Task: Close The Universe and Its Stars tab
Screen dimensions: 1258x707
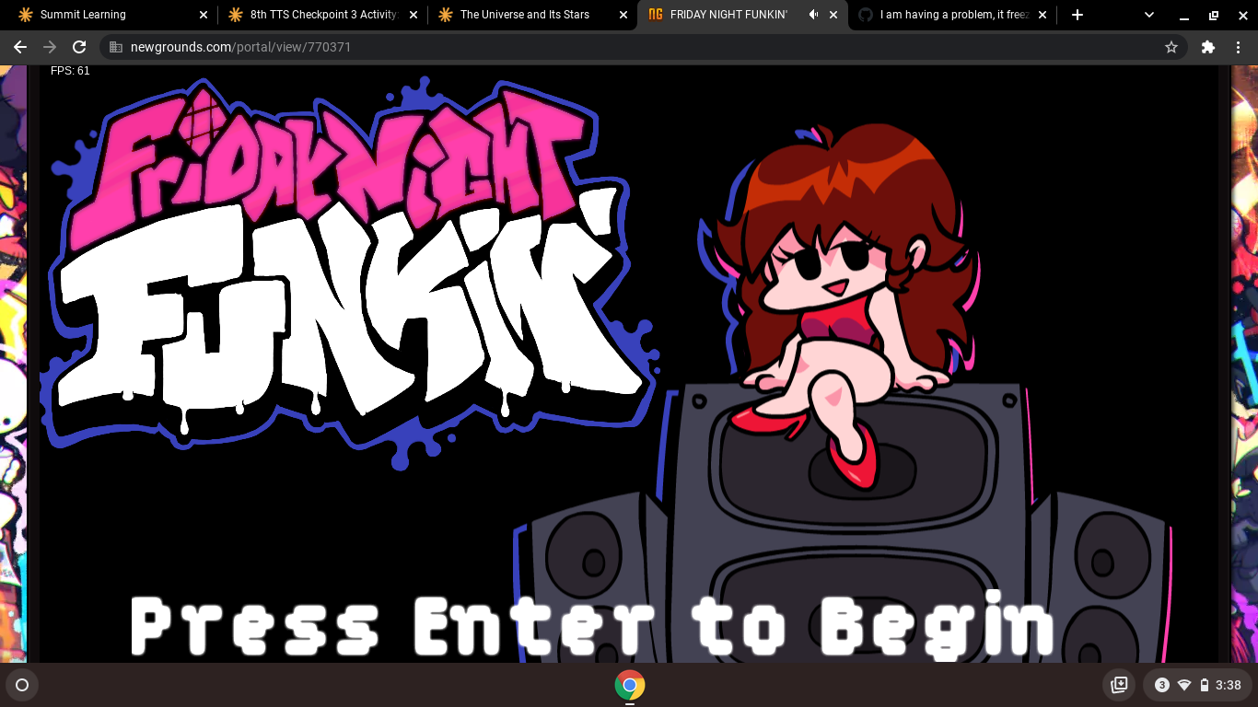Action: pos(623,15)
